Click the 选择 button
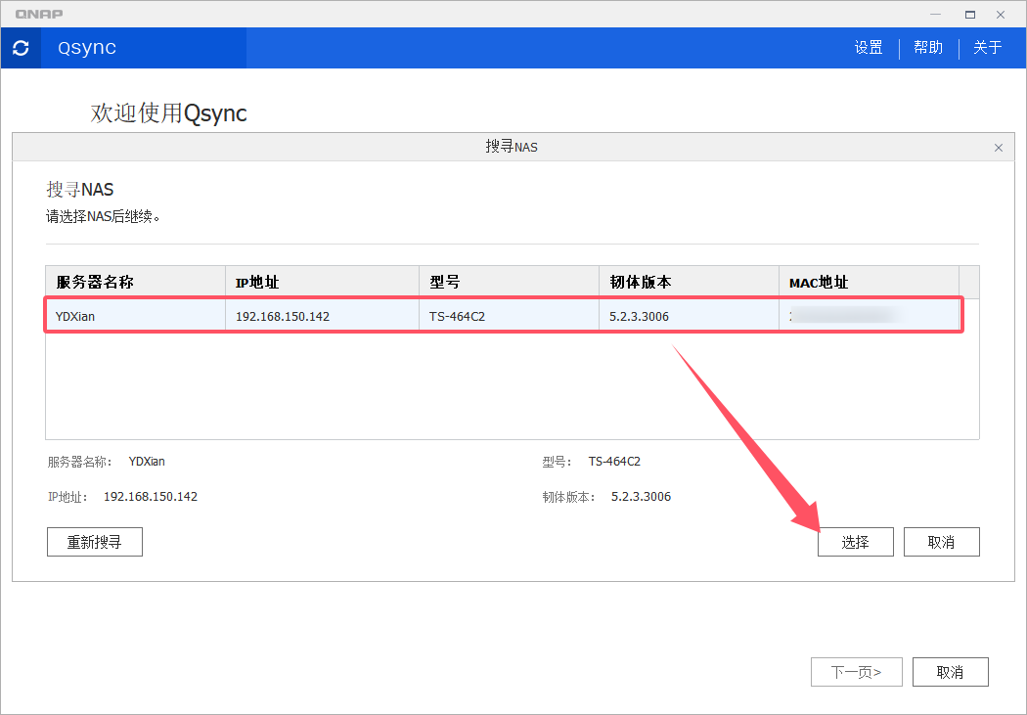The image size is (1027, 715). pos(856,542)
